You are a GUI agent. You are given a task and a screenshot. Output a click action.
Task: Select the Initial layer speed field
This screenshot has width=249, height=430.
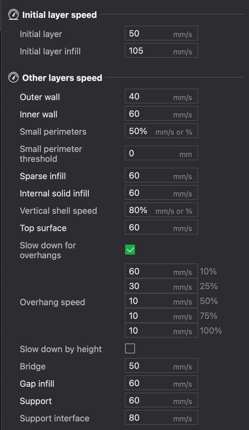[x=161, y=33]
